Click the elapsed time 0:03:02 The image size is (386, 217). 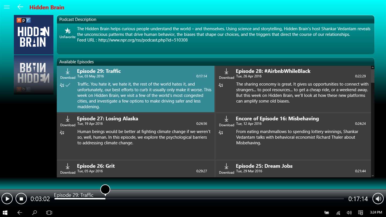[x=40, y=199]
